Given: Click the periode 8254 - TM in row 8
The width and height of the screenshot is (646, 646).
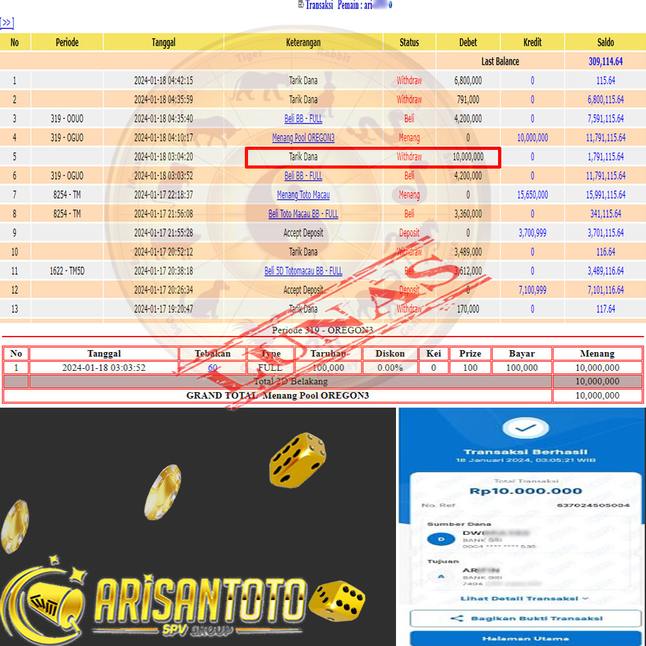Looking at the screenshot, I should pyautogui.click(x=67, y=214).
